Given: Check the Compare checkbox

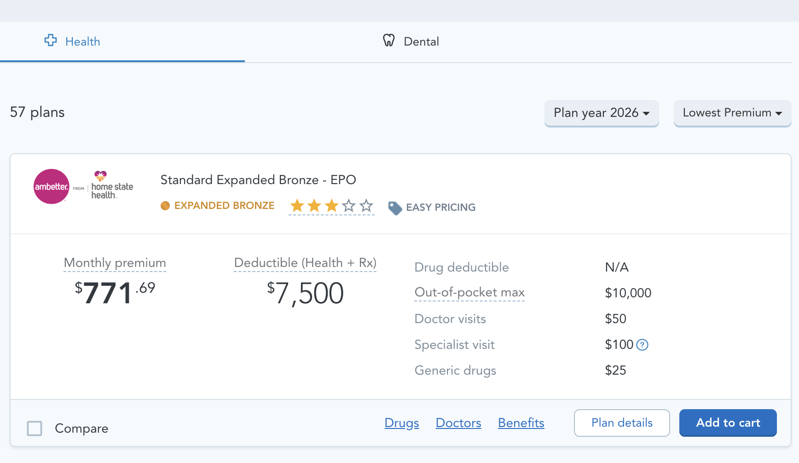Looking at the screenshot, I should (35, 428).
